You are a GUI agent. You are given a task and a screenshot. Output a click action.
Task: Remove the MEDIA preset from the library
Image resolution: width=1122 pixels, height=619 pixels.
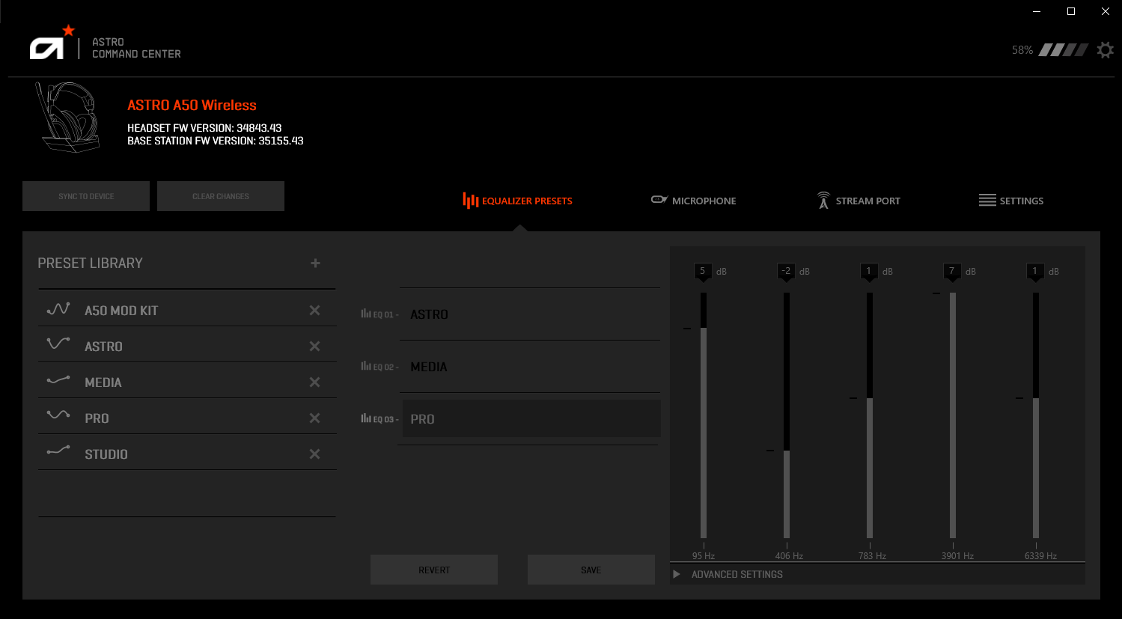(x=314, y=382)
